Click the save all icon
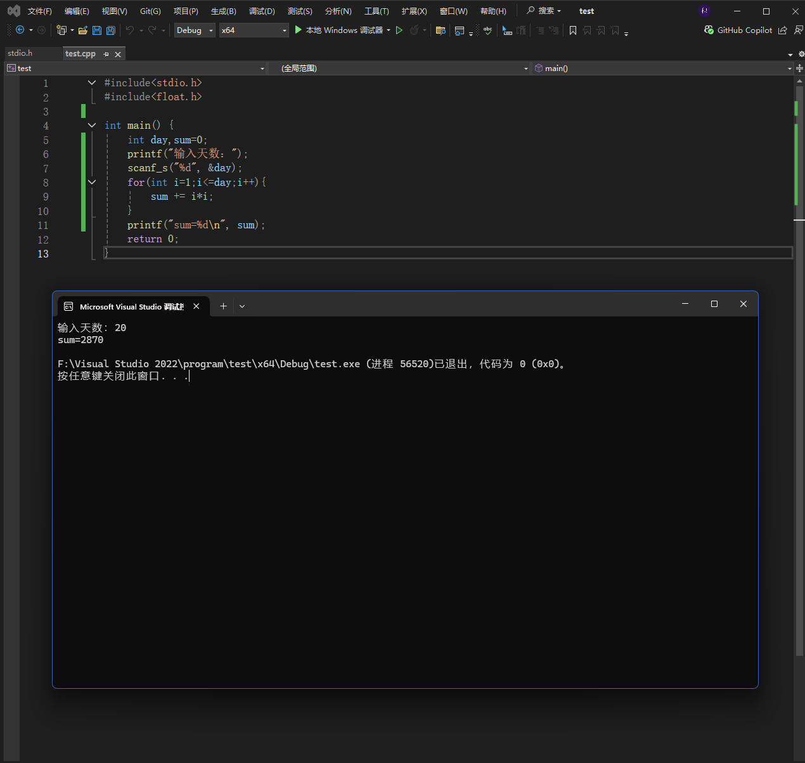Viewport: 805px width, 763px height. (x=110, y=30)
